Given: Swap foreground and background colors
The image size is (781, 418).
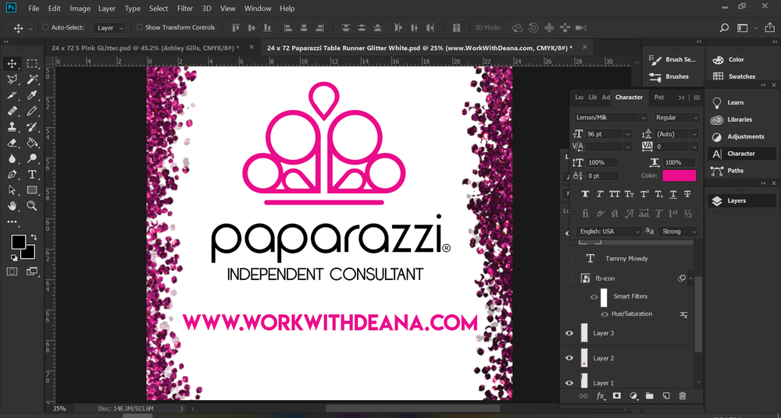Looking at the screenshot, I should (34, 237).
